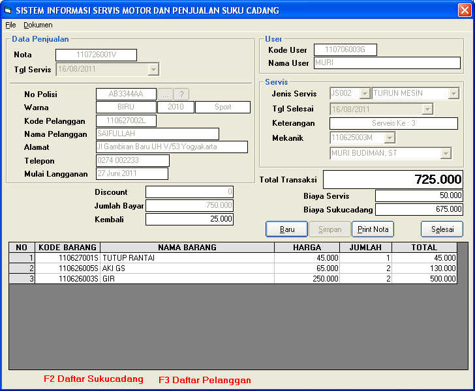The height and width of the screenshot is (391, 475).
Task: Click the Discount input field
Action: pos(189,192)
